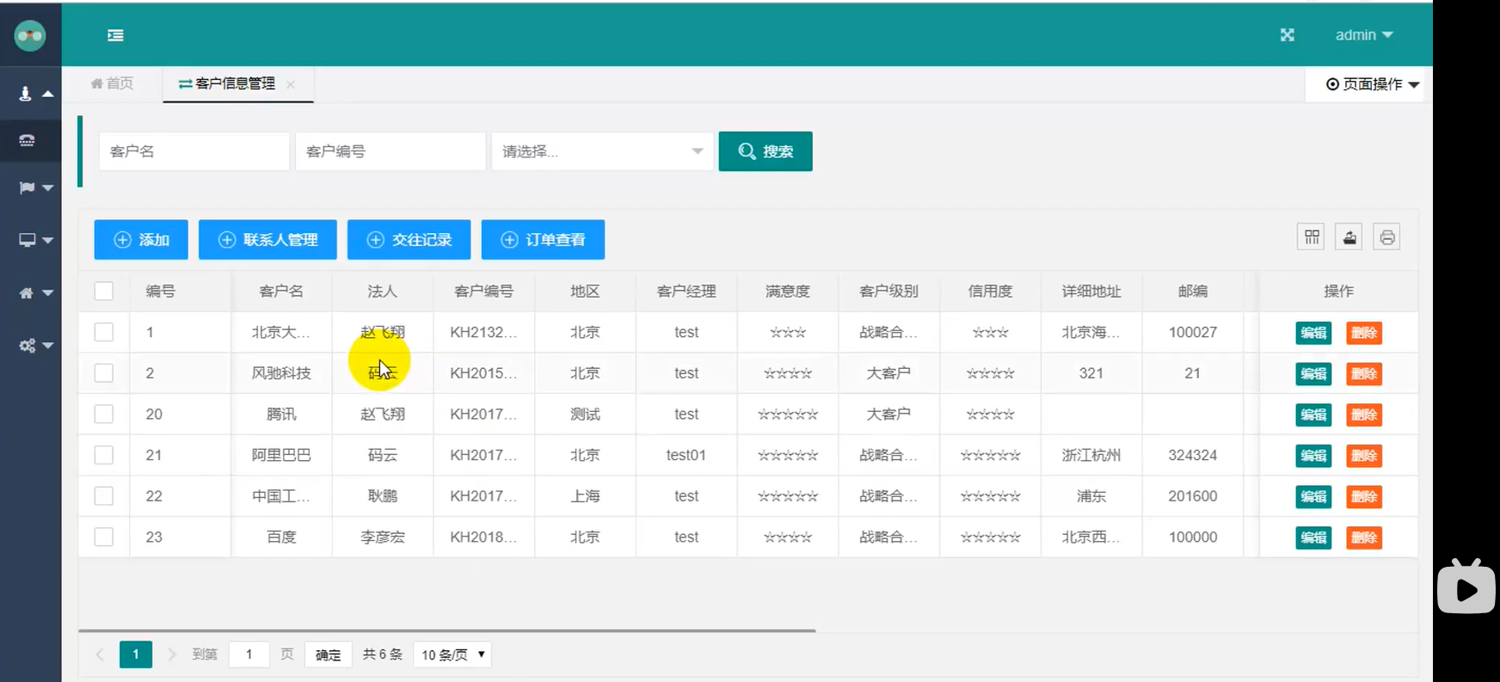Screen dimensions: 1500x682
Task: Click the 满意度 column header
Action: click(788, 292)
